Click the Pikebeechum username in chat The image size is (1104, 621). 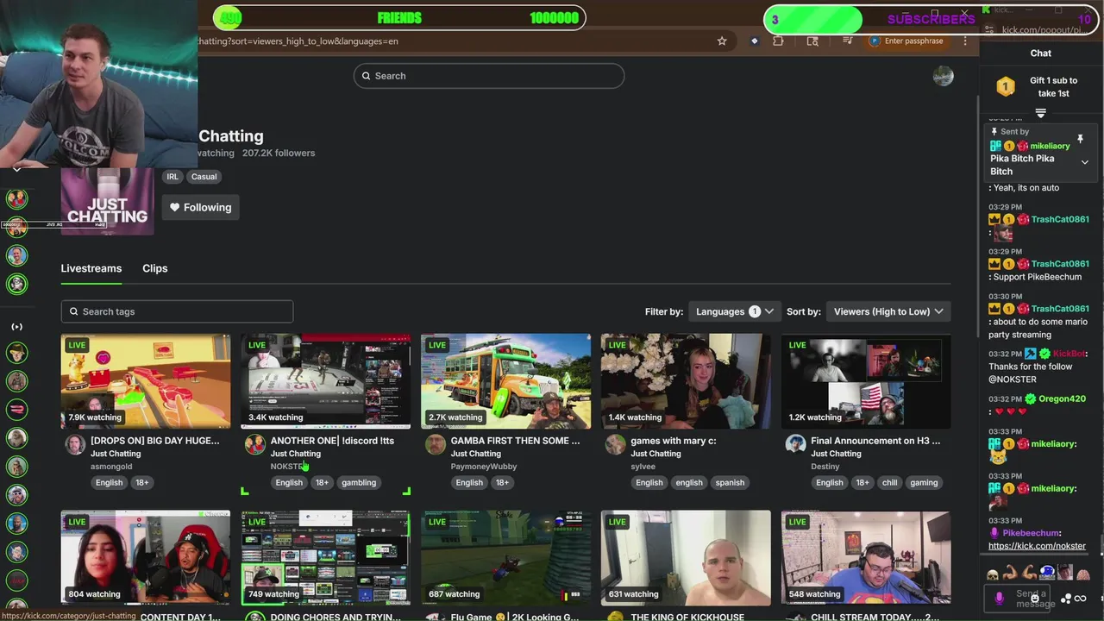point(1032,534)
